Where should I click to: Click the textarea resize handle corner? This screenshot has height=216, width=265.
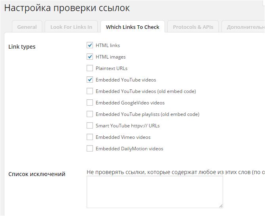[221, 206]
